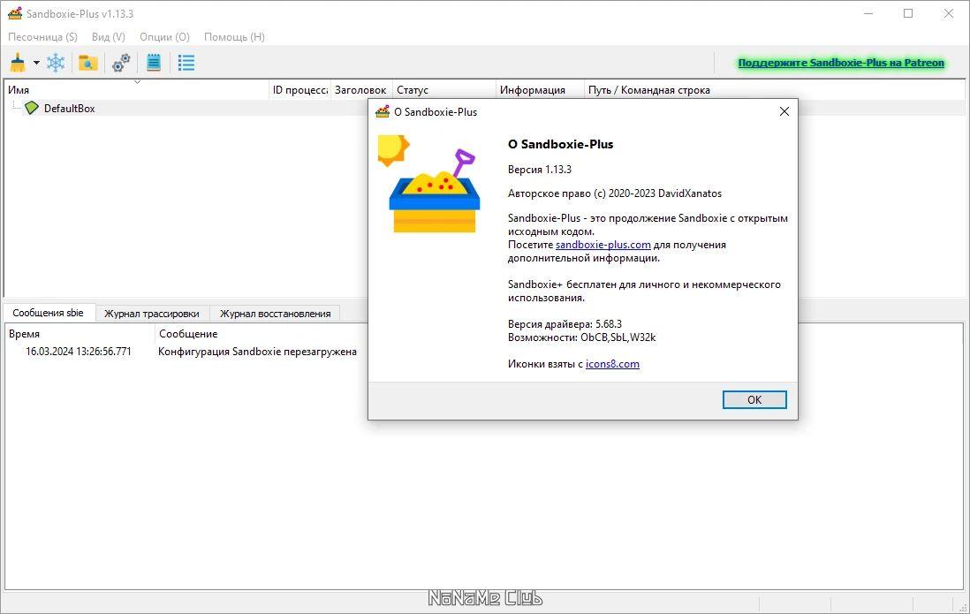Open the sandboxie-plus.com link
The width and height of the screenshot is (970, 614).
603,245
